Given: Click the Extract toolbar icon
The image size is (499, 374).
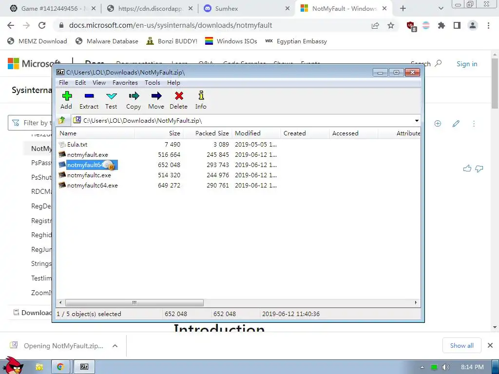Looking at the screenshot, I should (89, 100).
